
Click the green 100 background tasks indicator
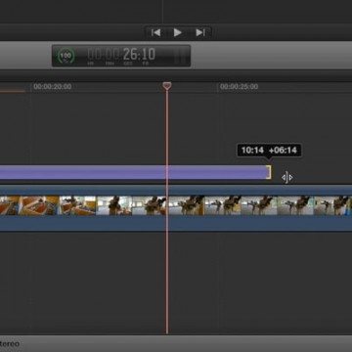point(66,56)
